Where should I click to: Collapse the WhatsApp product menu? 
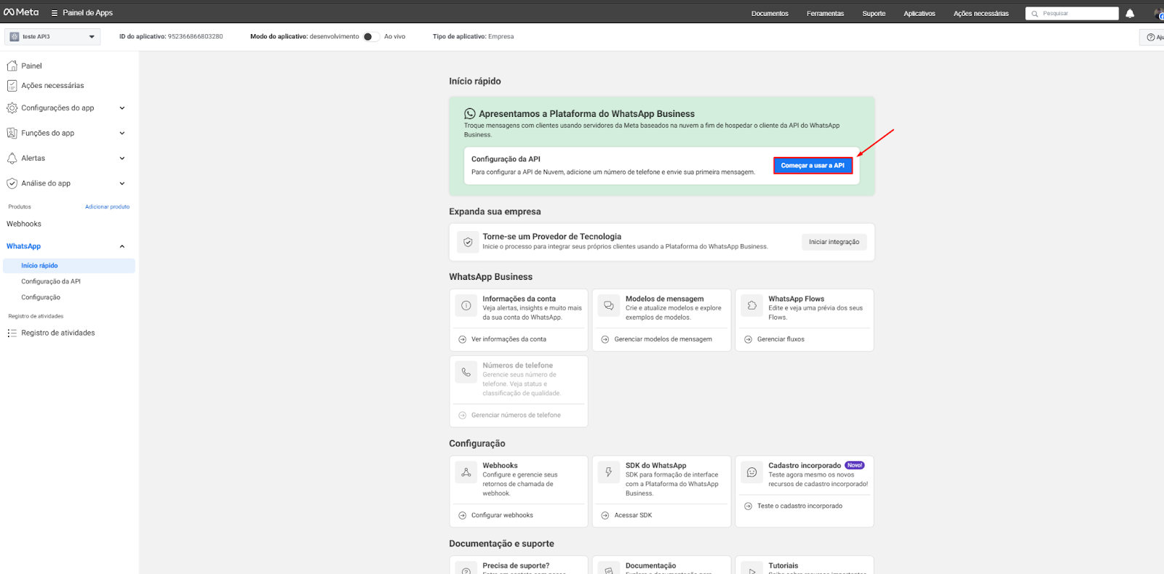click(121, 246)
